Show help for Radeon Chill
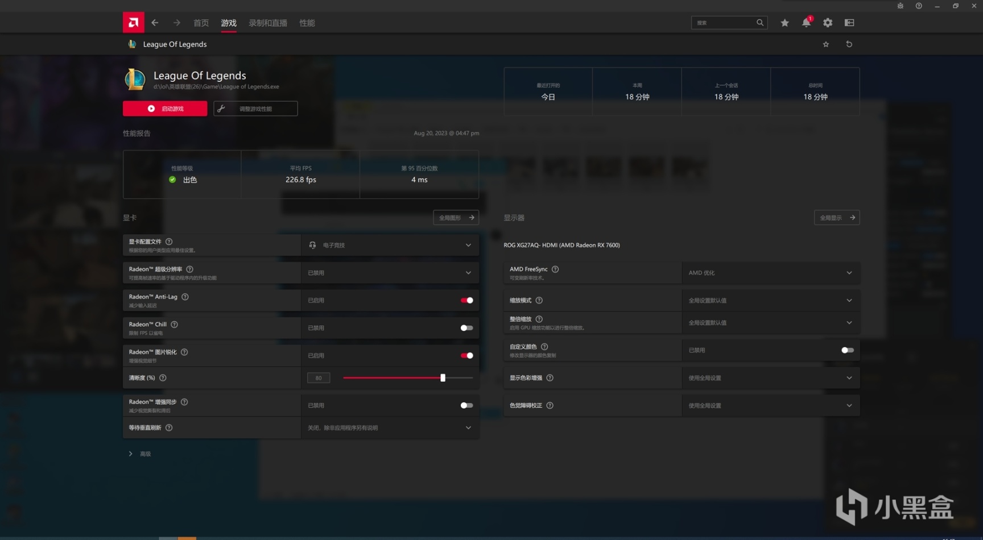The height and width of the screenshot is (540, 983). click(x=175, y=325)
